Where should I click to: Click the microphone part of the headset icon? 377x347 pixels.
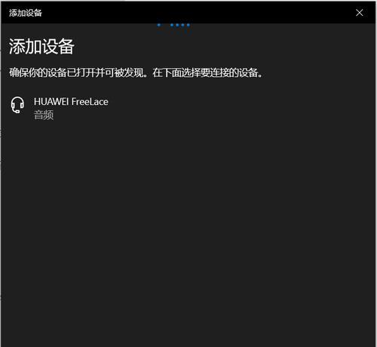17,111
